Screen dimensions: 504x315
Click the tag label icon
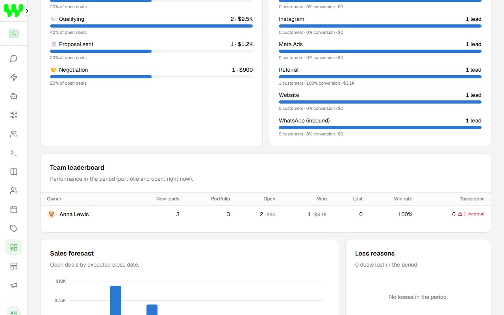14,228
